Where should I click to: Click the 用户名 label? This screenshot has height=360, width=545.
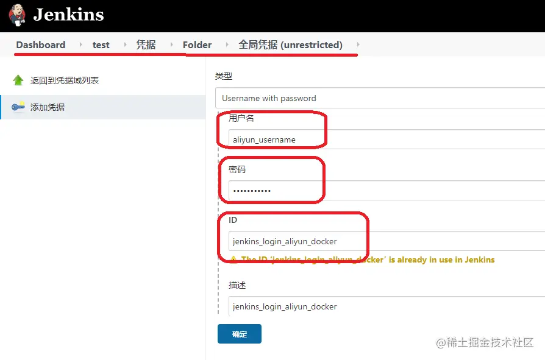click(x=241, y=118)
